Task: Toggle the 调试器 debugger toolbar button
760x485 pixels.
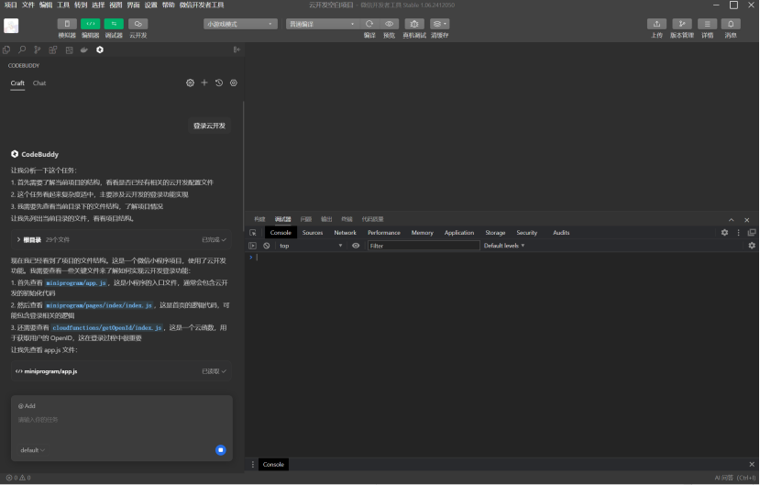Action: click(114, 24)
